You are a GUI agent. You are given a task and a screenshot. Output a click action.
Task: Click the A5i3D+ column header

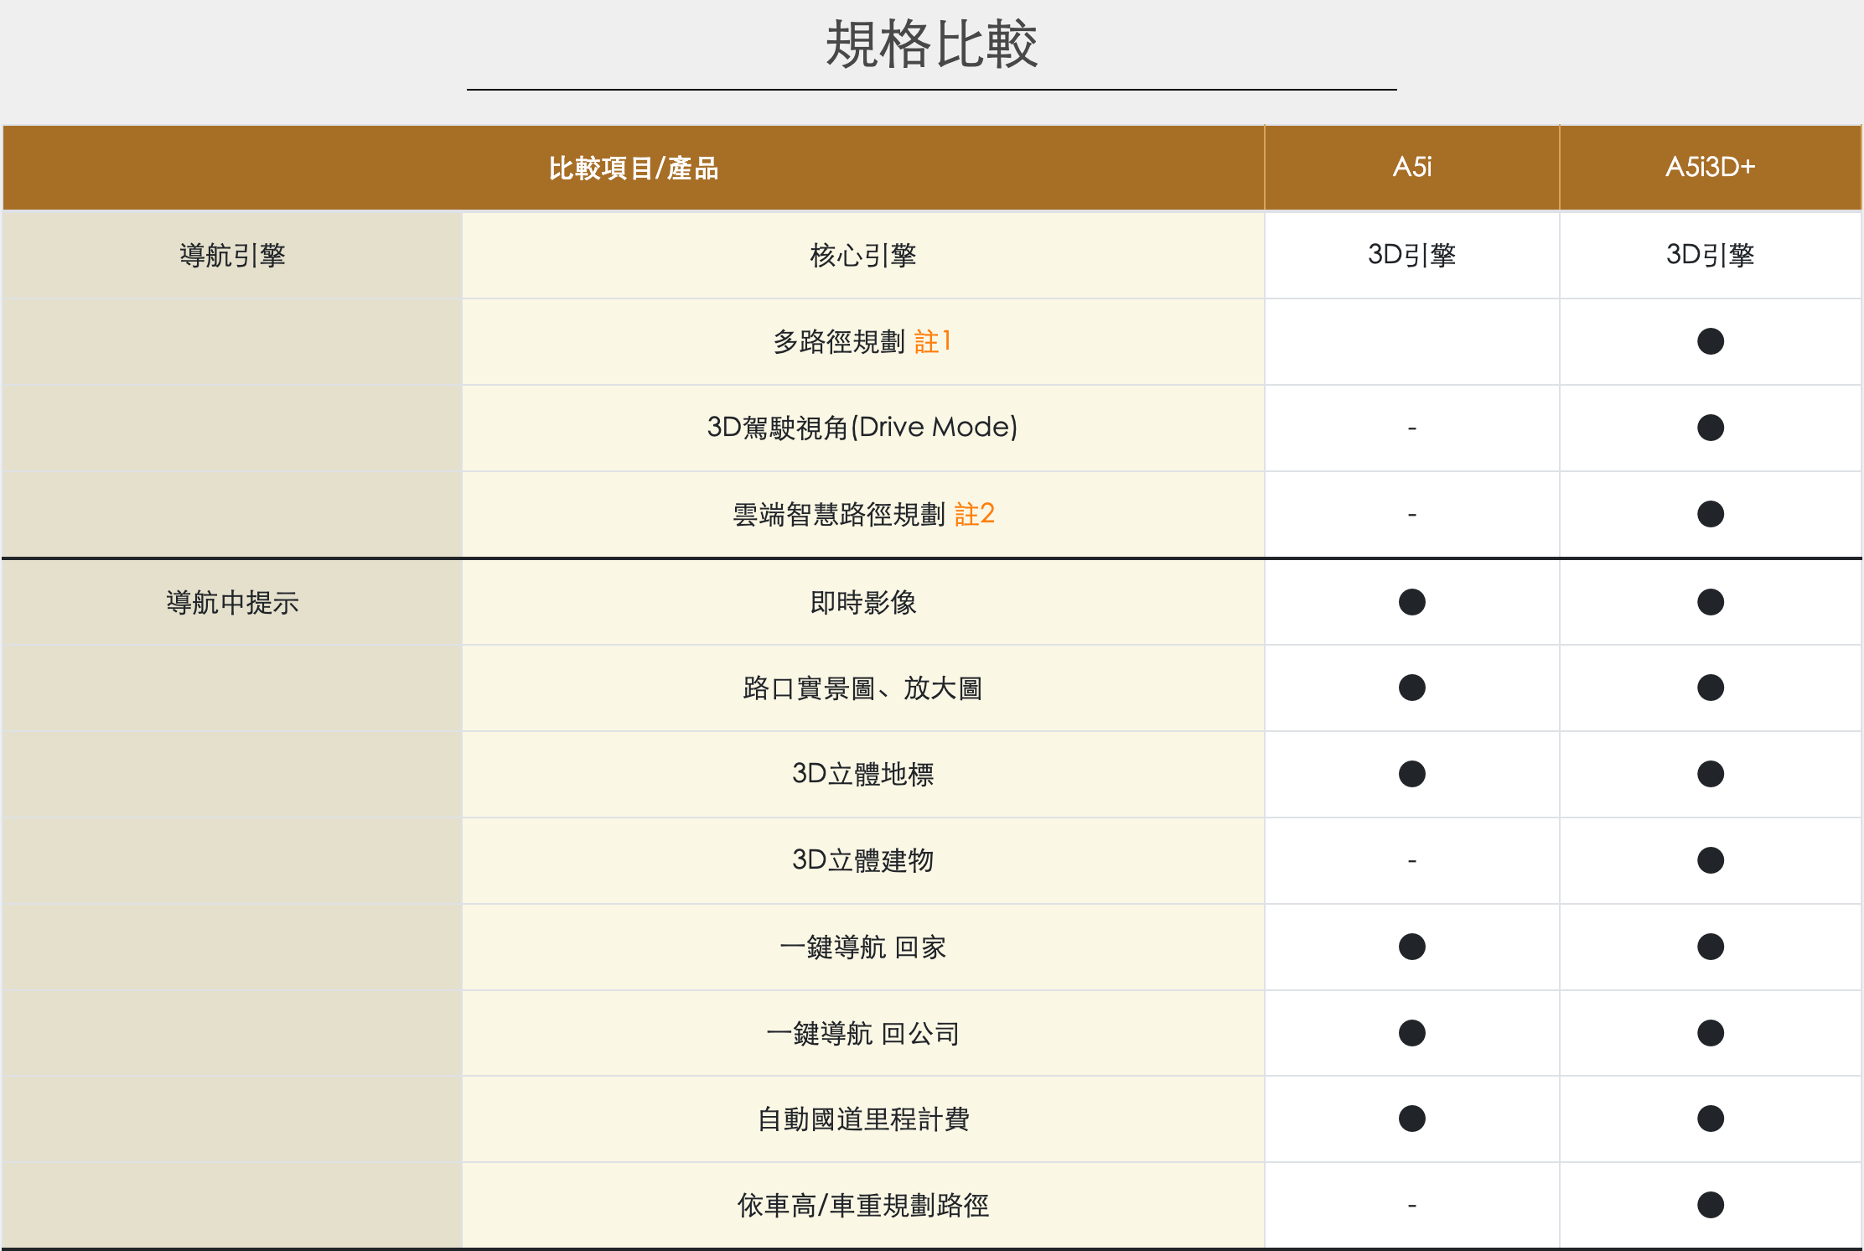click(x=1710, y=167)
